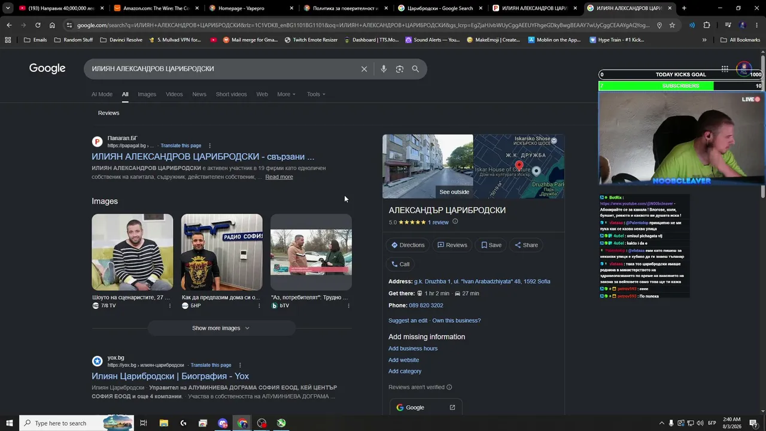Open File Explorer from the taskbar
The image size is (766, 431).
(x=163, y=423)
